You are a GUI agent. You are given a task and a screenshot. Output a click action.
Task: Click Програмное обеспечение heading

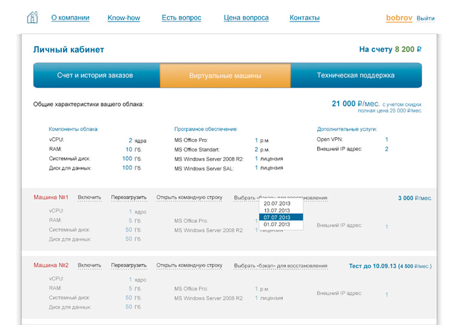(206, 129)
